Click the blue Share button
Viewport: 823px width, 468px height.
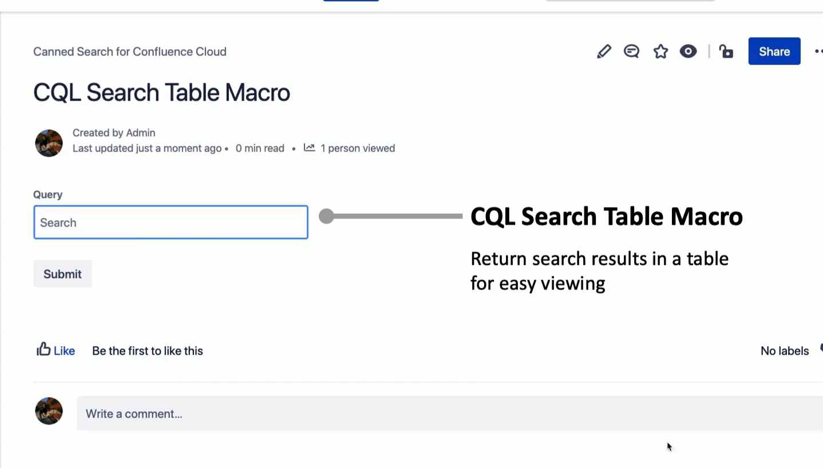point(774,51)
